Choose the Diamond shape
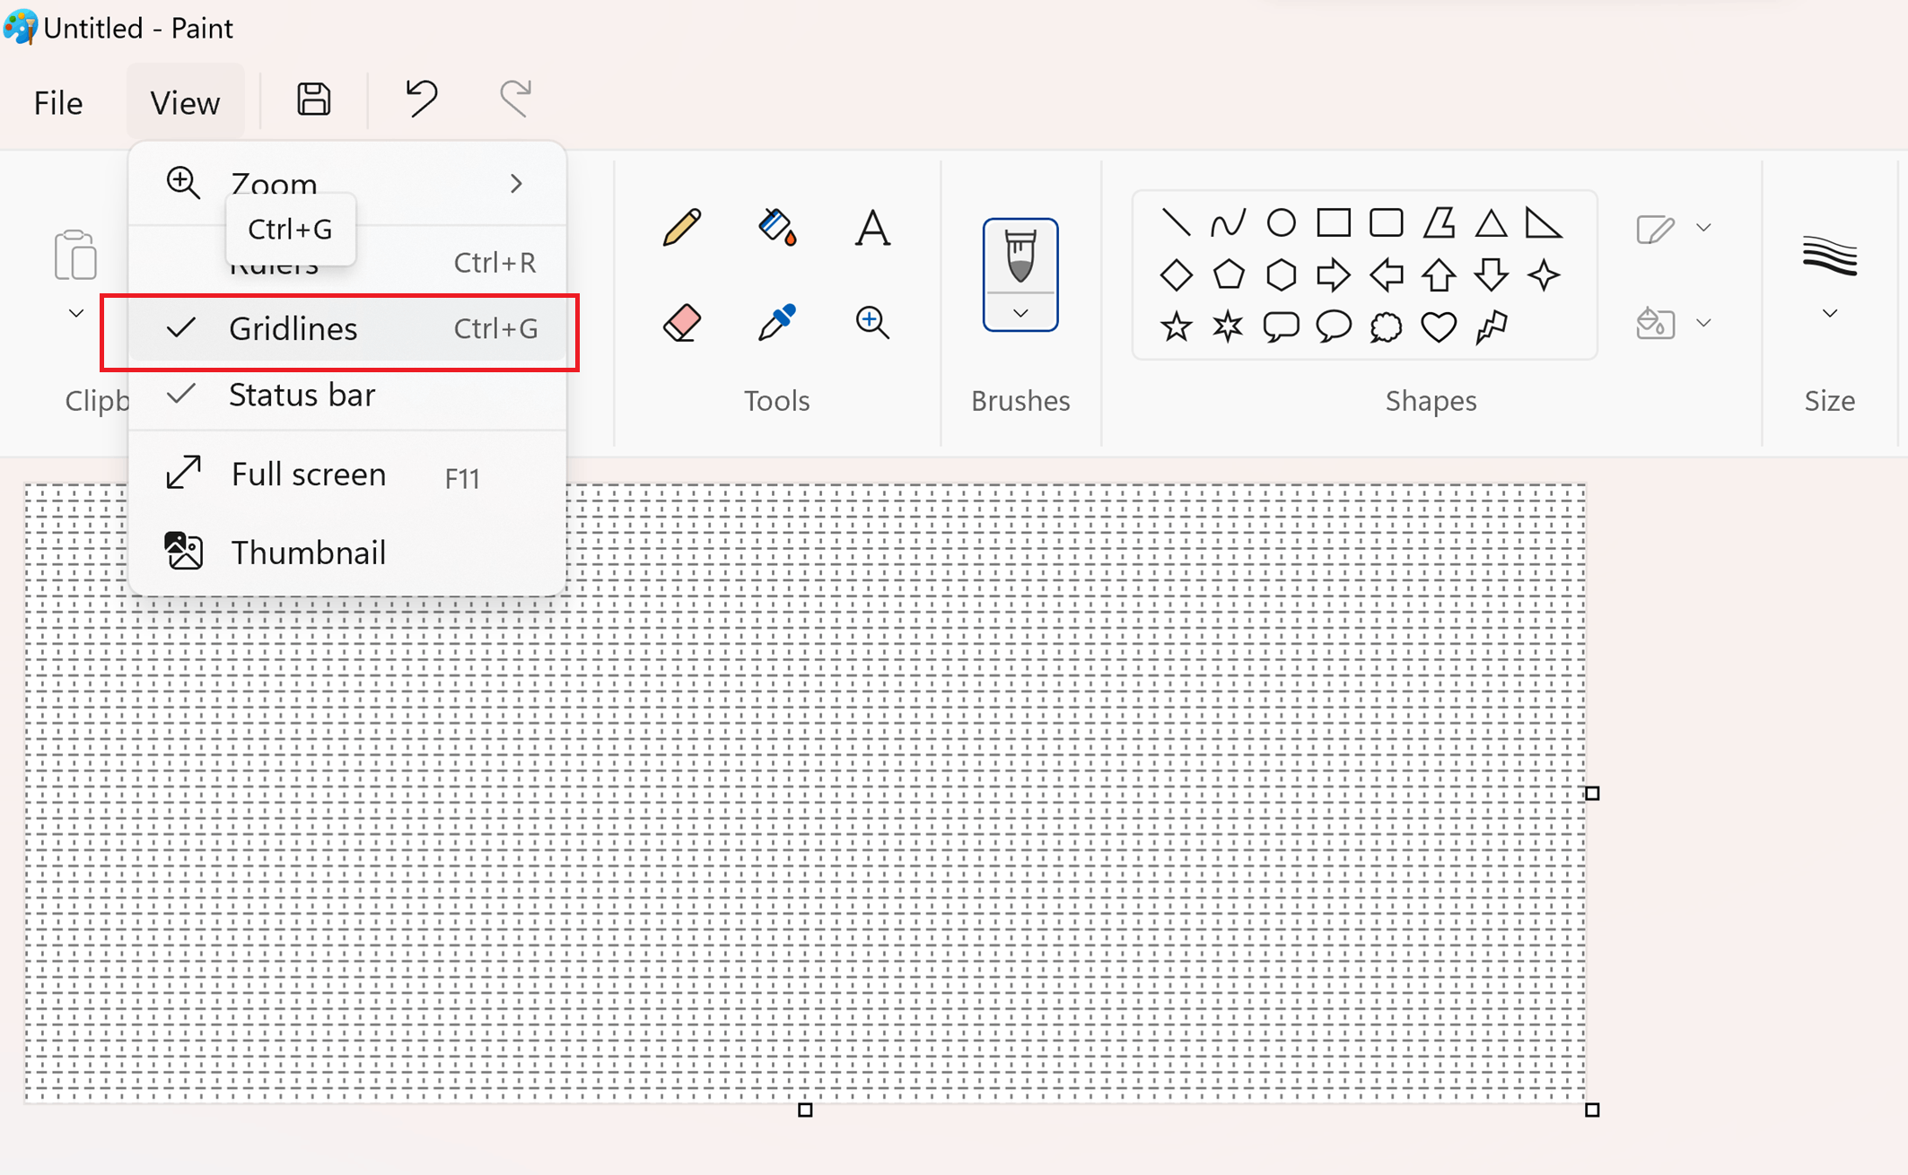The height and width of the screenshot is (1175, 1908). [x=1176, y=275]
